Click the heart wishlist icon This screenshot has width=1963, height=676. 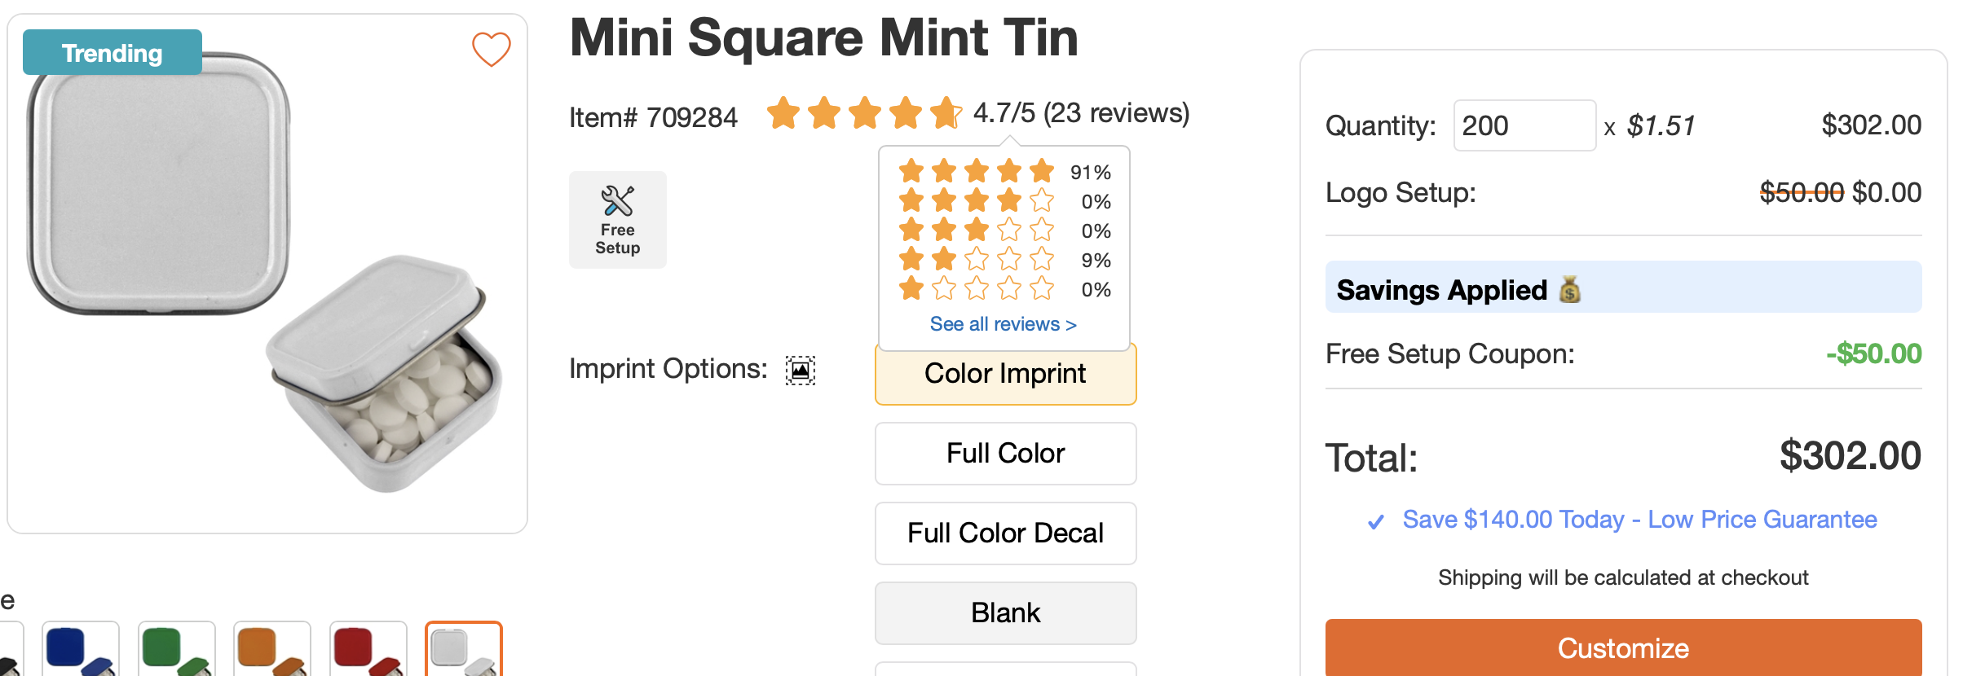click(x=491, y=49)
